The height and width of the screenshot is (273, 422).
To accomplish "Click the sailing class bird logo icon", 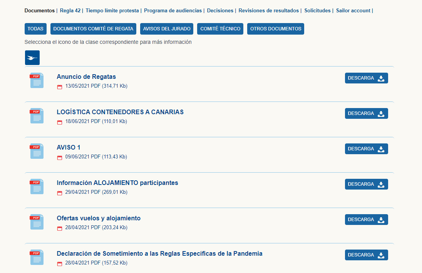I will click(x=32, y=58).
